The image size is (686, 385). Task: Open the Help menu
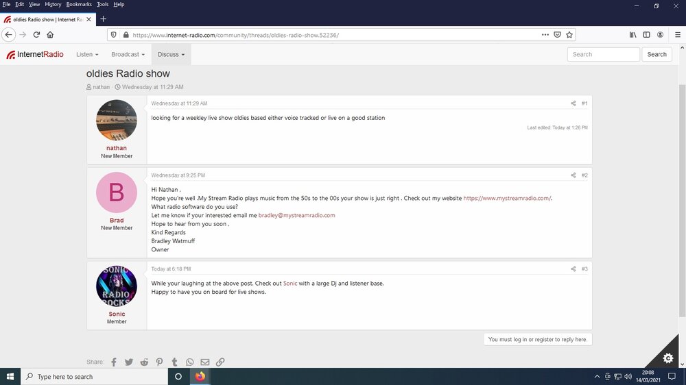(119, 4)
